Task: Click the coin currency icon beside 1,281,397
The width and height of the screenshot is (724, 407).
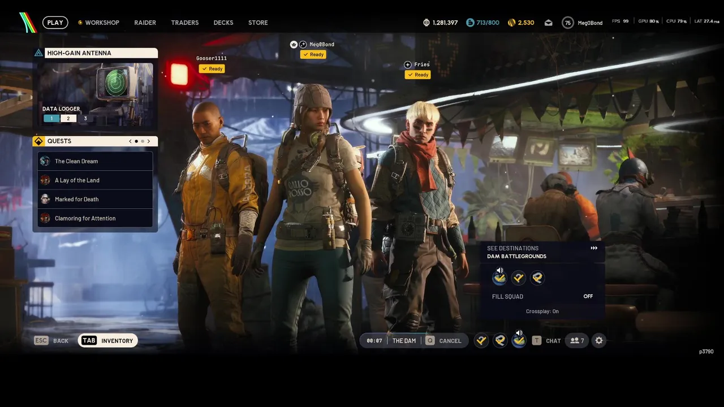Action: (426, 23)
